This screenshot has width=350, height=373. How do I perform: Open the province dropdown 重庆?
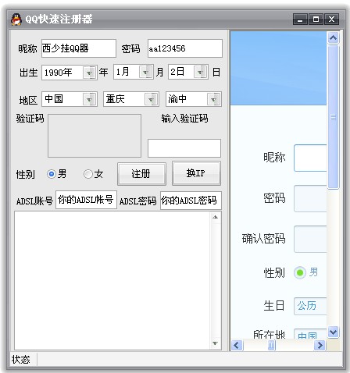[x=131, y=99]
